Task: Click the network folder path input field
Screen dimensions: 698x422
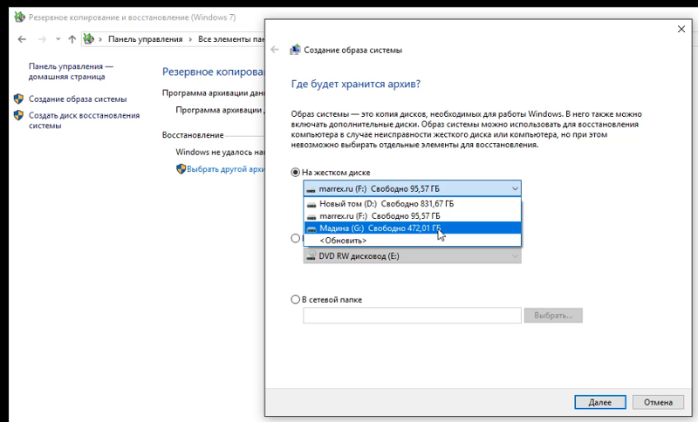Action: [412, 316]
